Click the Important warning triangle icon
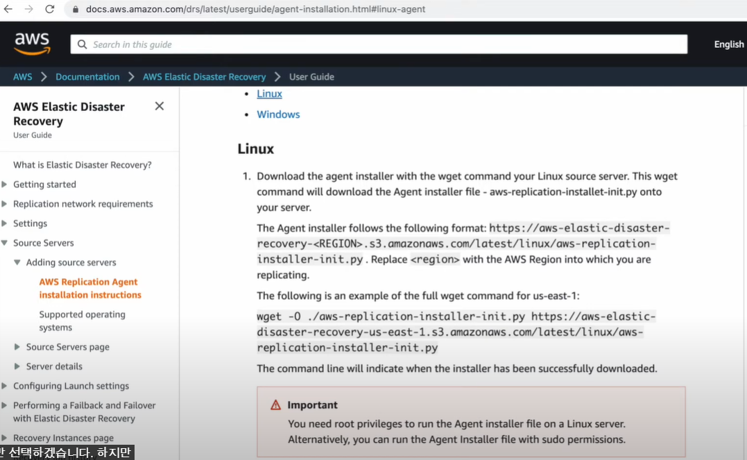The image size is (747, 460). coord(275,405)
